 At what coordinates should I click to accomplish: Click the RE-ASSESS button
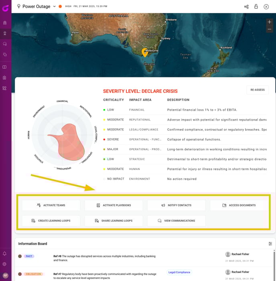258,90
